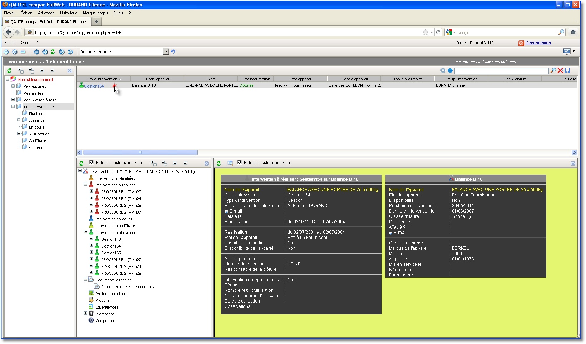Click the grid horizontal scrollbar thumb
The width and height of the screenshot is (586, 344).
tap(140, 153)
